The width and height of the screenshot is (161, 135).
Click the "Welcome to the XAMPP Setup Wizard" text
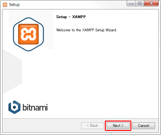tap(86, 30)
